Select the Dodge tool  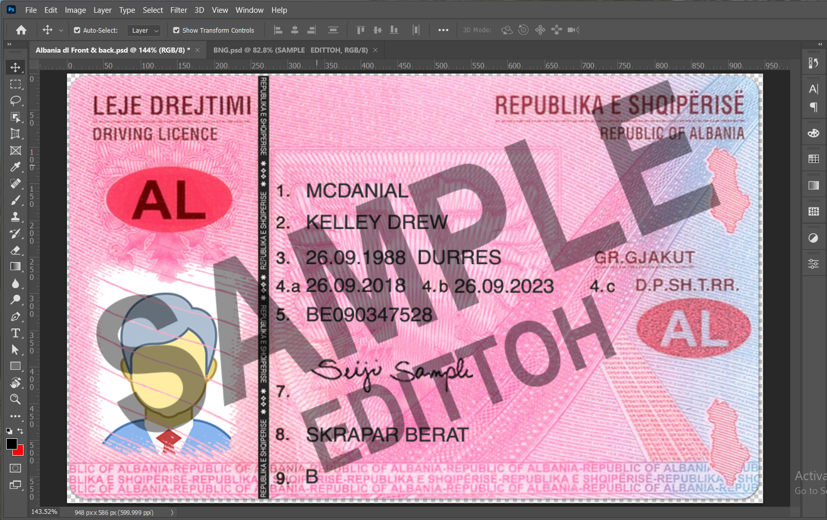[15, 300]
